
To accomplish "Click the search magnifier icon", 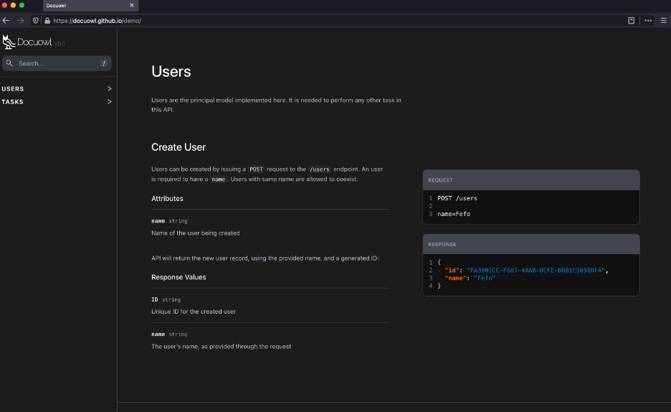I will point(9,63).
